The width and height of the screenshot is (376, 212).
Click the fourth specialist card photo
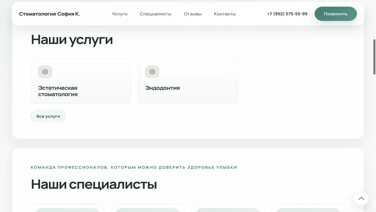(308, 210)
